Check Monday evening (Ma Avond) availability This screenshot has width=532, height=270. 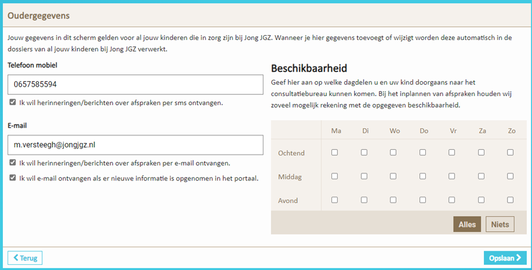(x=335, y=200)
